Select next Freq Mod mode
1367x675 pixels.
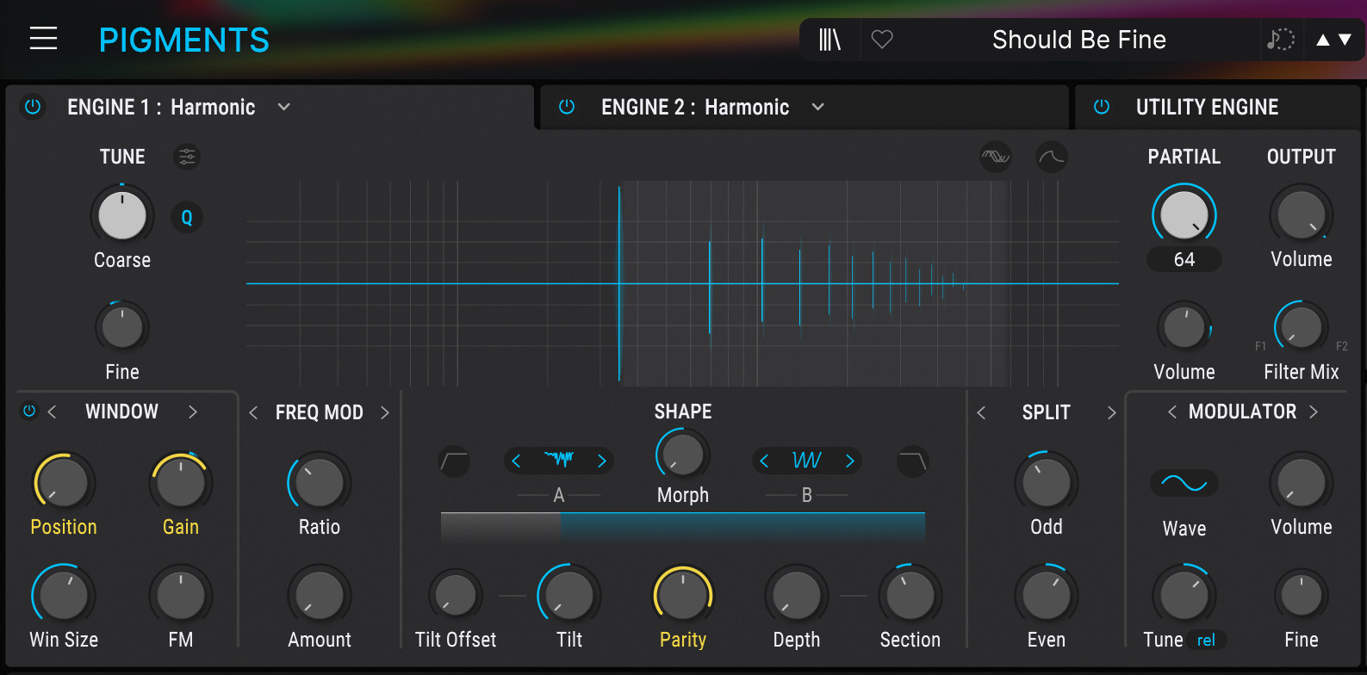(385, 412)
